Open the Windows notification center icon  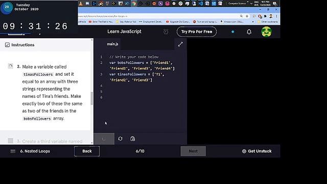tap(275, 4)
